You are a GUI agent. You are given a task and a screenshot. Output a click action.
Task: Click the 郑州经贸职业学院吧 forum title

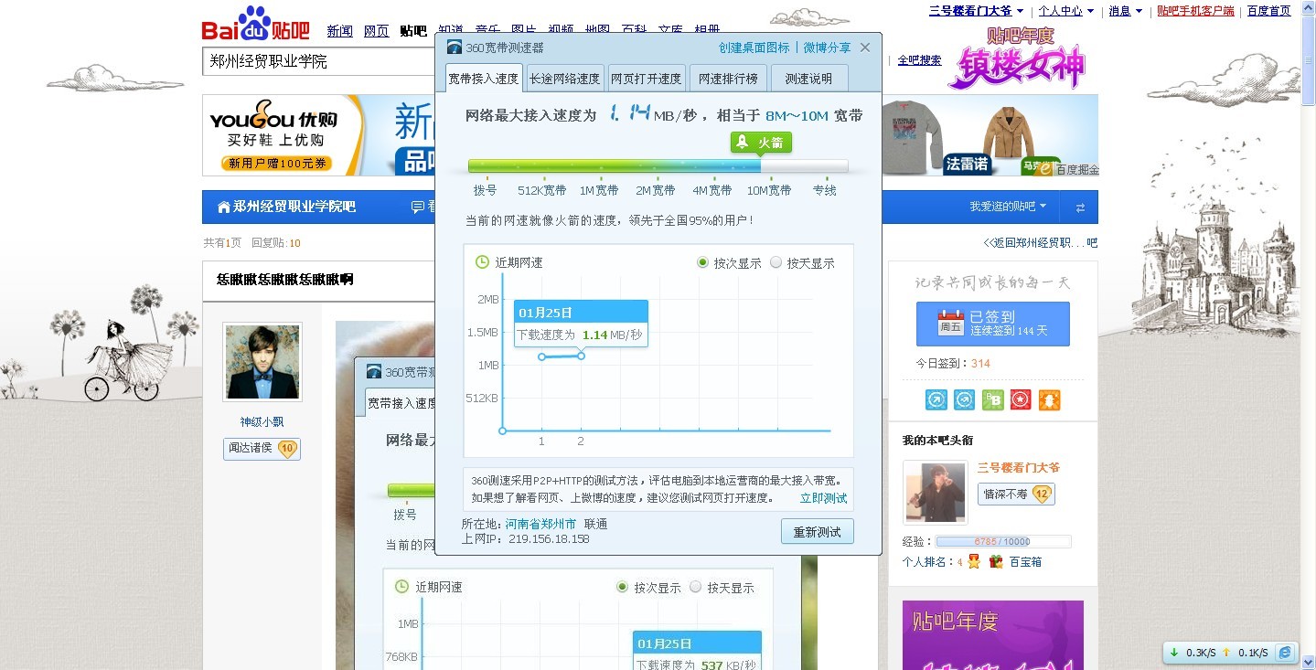[x=294, y=207]
